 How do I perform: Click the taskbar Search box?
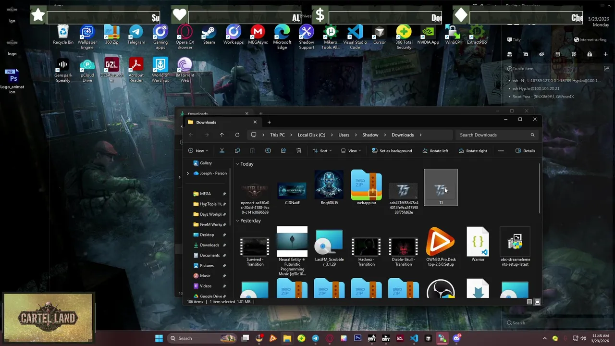[x=202, y=338]
